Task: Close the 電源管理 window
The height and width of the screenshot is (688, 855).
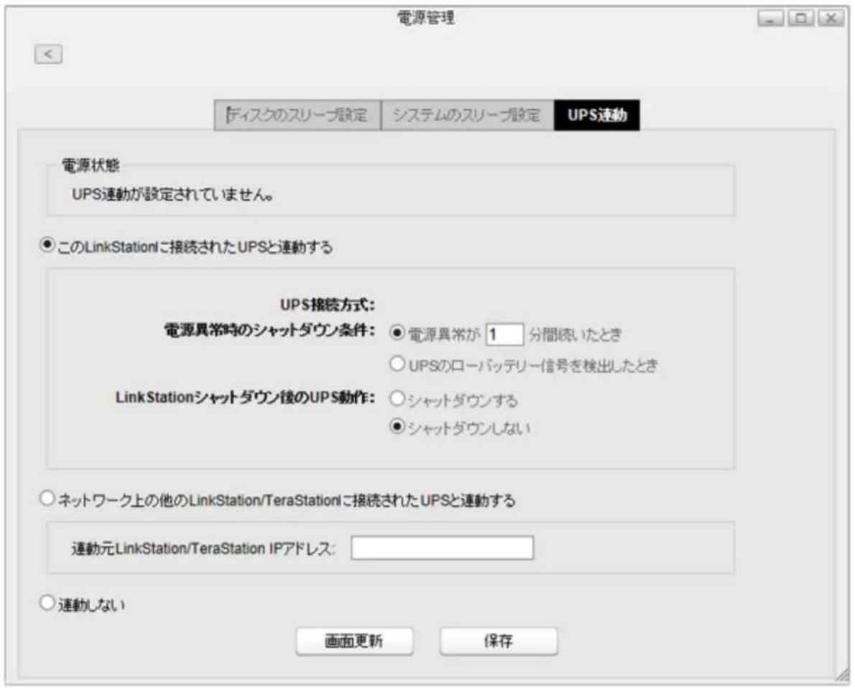Action: point(831,19)
